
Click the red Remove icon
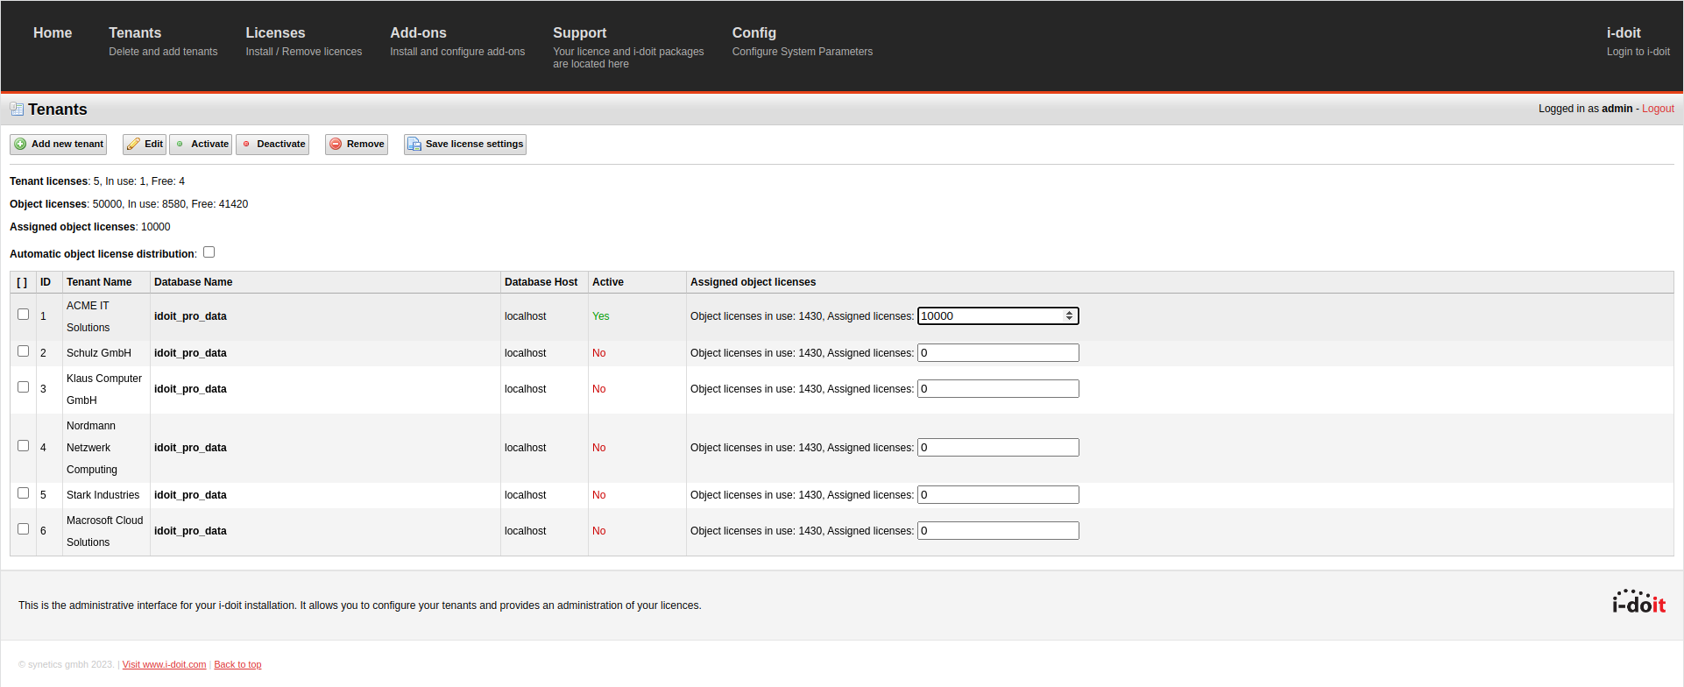tap(336, 145)
